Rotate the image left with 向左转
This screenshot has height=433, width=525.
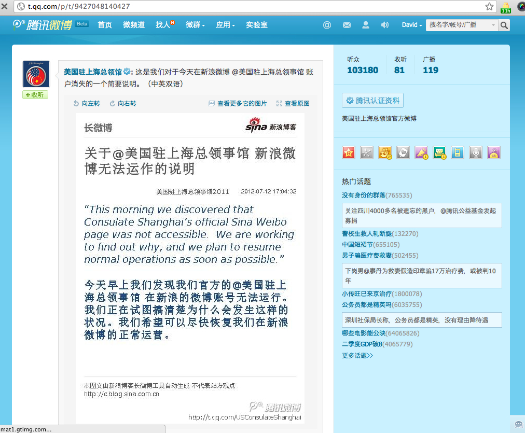pos(87,103)
